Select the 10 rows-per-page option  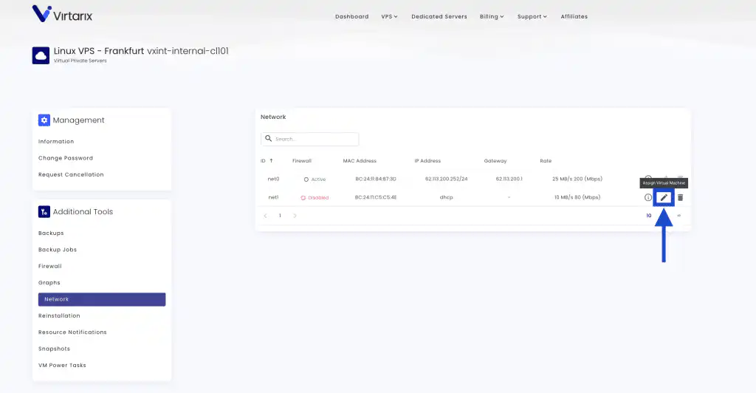point(650,216)
